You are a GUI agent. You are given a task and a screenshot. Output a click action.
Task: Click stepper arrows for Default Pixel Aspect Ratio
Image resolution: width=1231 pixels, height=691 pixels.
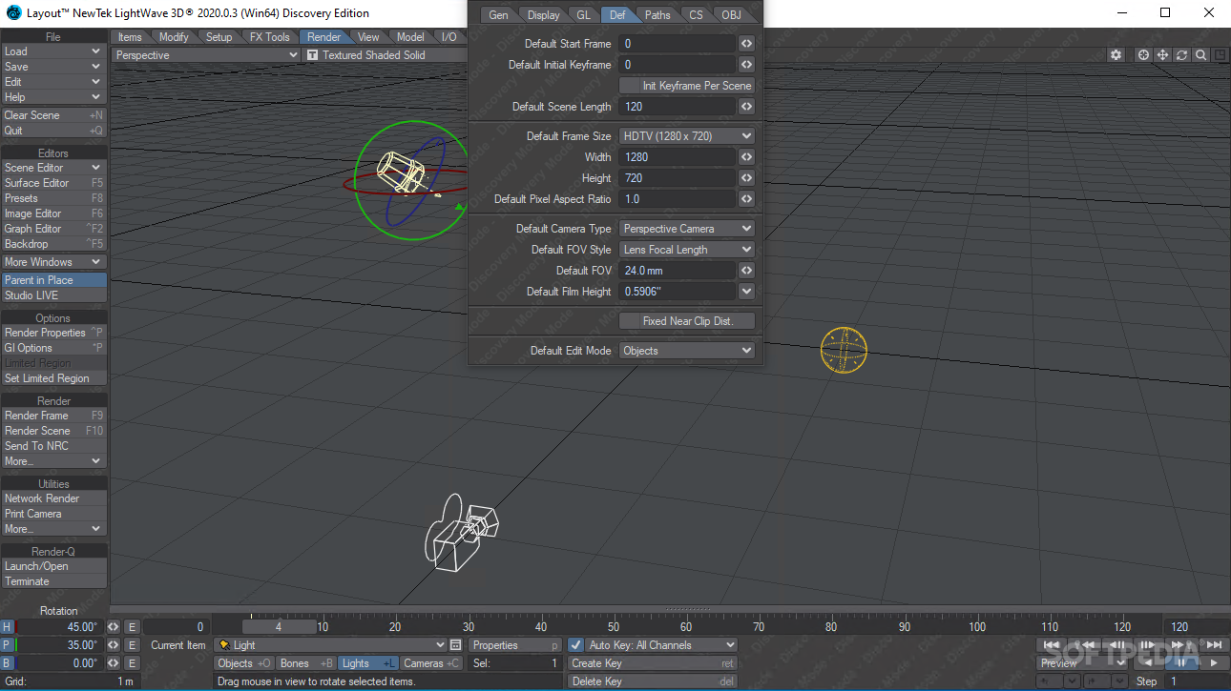point(746,199)
